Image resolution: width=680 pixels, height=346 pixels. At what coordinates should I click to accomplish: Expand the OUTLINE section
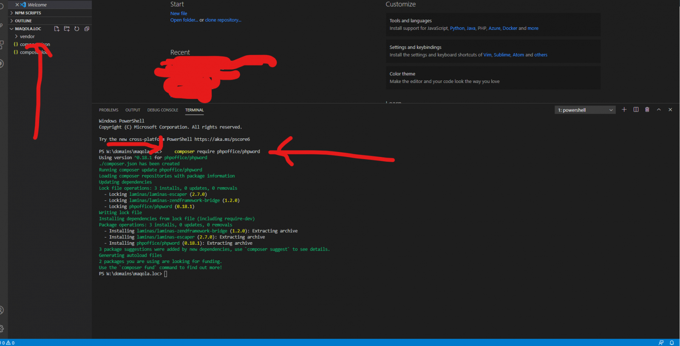click(x=50, y=21)
